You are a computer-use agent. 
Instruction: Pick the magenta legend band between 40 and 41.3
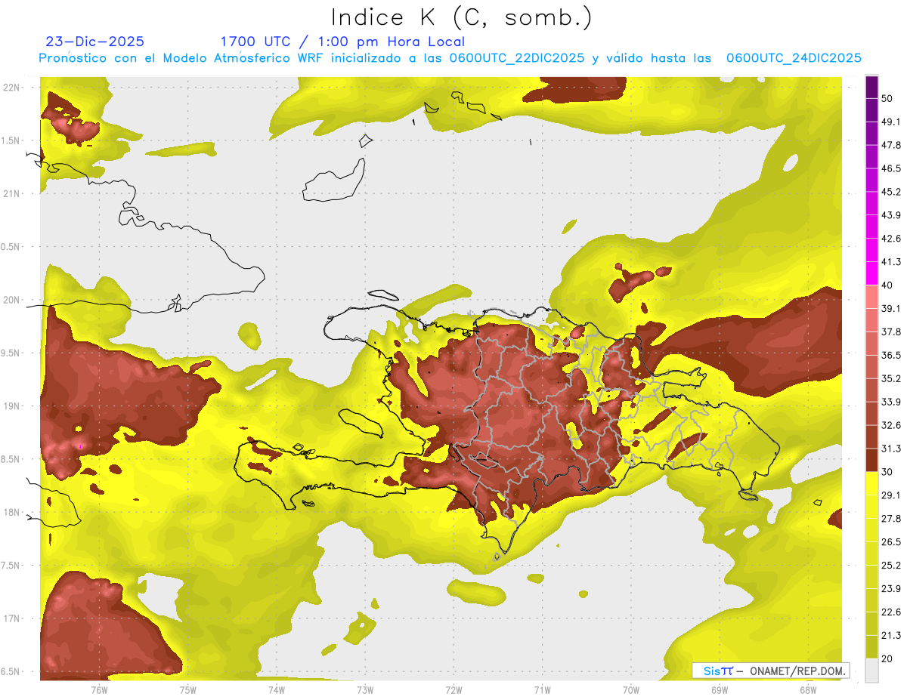point(871,273)
